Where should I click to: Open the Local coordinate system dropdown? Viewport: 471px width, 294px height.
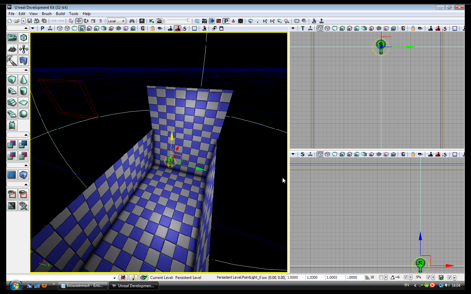116,21
